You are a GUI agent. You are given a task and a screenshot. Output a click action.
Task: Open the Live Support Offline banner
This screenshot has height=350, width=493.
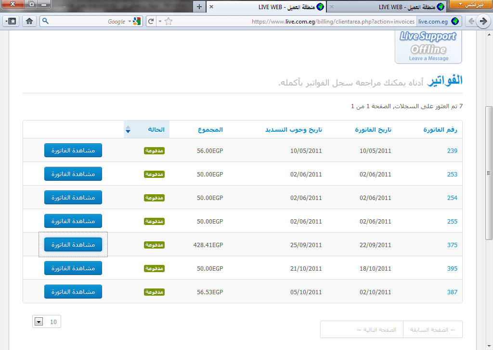click(428, 47)
